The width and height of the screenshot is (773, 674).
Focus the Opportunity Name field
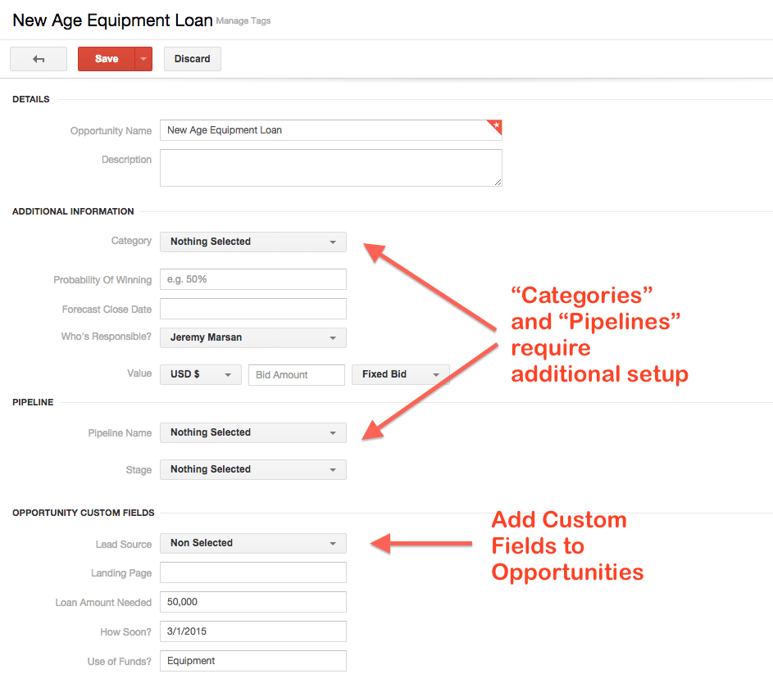click(331, 130)
